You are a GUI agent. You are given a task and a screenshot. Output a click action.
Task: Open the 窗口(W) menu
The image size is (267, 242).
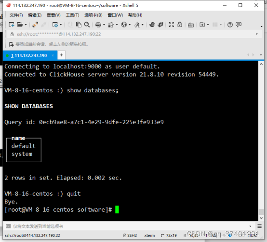pos(115,15)
